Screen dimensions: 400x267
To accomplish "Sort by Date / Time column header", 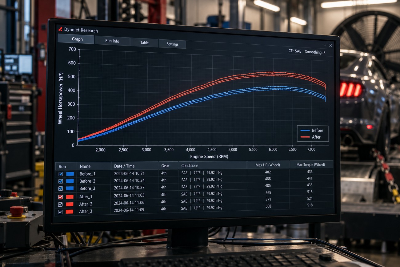I will tap(135, 166).
